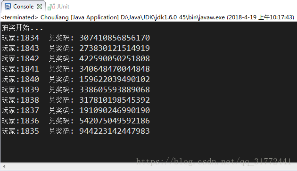Click output line for 玩家:1837
Viewport: 297px width, 171px height.
(76, 110)
